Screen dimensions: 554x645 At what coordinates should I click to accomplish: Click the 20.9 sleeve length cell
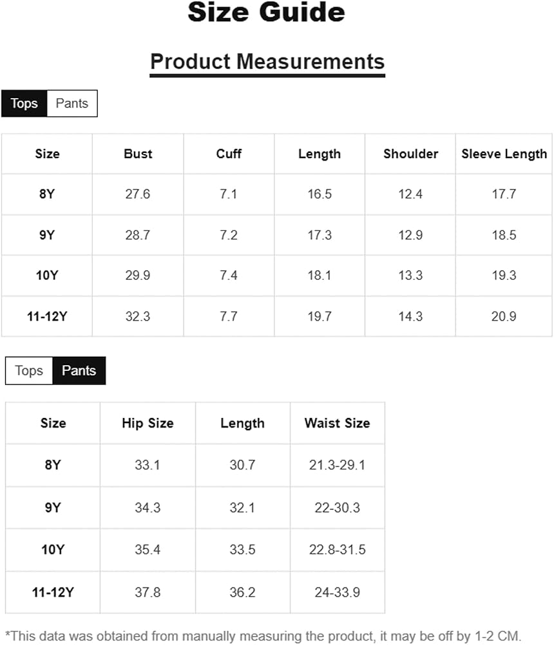(504, 316)
